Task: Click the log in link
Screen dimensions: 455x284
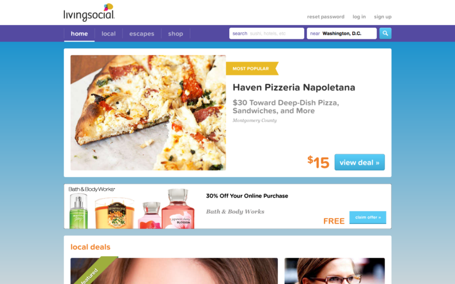Action: click(x=359, y=17)
